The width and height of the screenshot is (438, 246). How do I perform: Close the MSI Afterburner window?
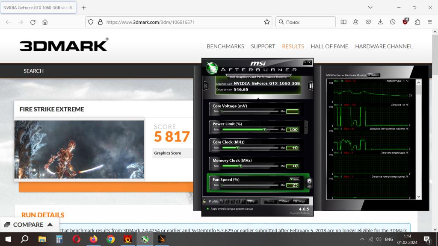[x=310, y=62]
